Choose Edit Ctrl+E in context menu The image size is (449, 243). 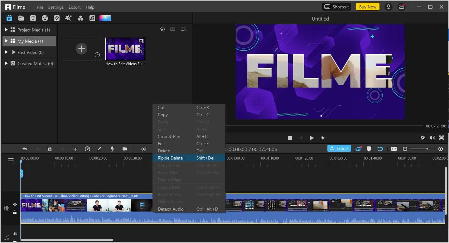189,144
